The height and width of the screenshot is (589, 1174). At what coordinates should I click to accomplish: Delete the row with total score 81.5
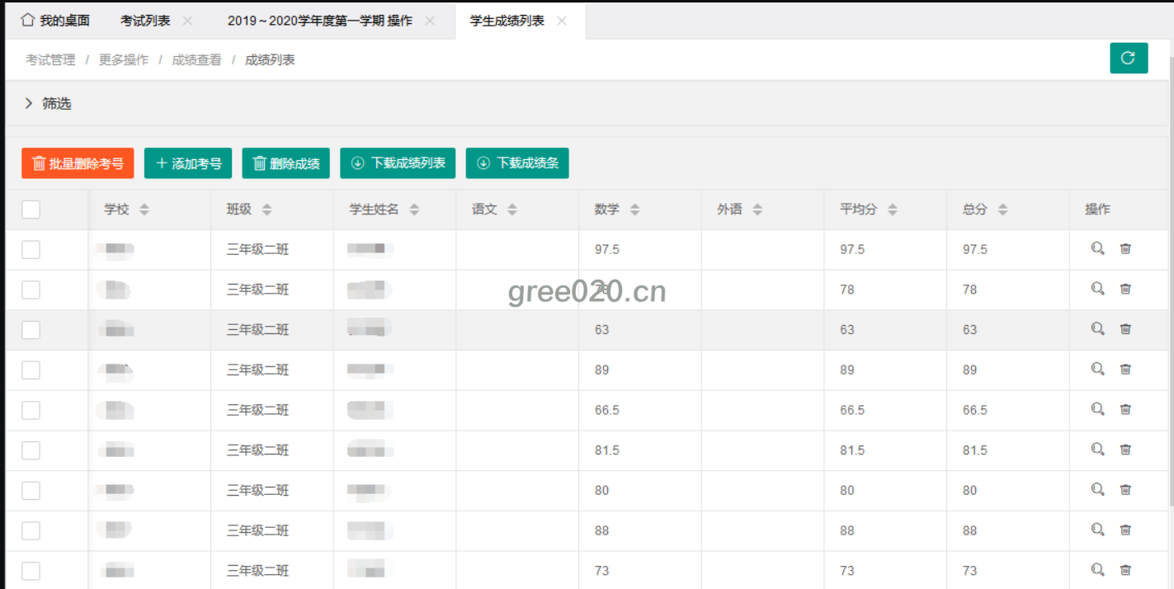[1125, 450]
